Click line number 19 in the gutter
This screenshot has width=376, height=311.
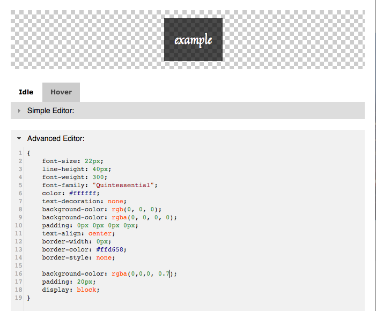tap(18, 298)
